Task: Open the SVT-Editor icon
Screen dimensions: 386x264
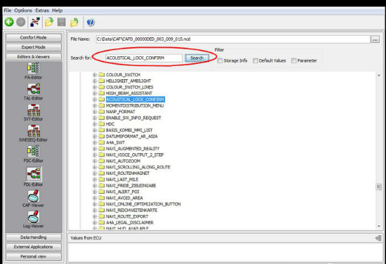Action: [x=33, y=110]
